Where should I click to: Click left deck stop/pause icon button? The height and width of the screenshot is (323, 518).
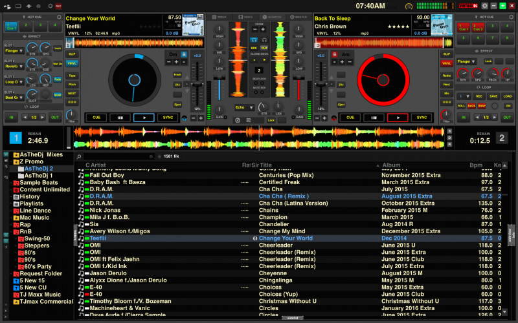[x=120, y=118]
